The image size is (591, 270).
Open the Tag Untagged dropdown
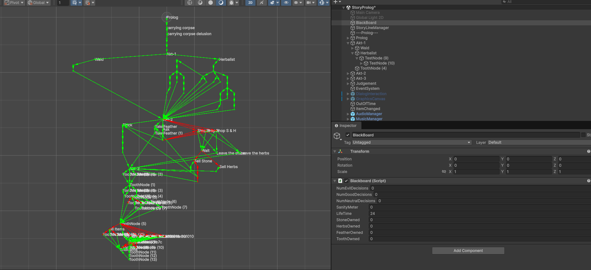coord(411,142)
